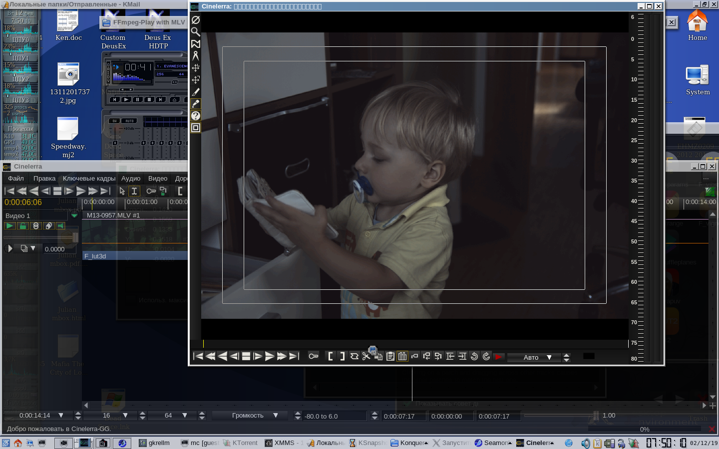719x449 pixels.
Task: Open Аудио menu in Cinelerra
Action: [x=131, y=179]
